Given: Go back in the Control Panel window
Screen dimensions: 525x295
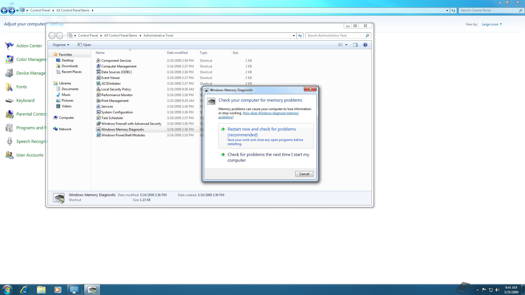Looking at the screenshot, I should coord(4,11).
